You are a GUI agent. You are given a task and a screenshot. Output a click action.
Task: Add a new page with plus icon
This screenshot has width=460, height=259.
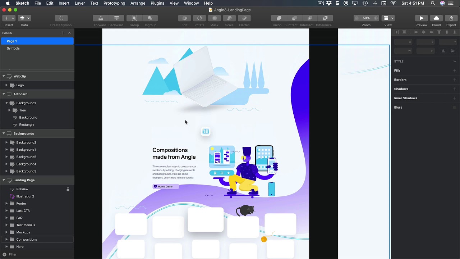point(63,33)
